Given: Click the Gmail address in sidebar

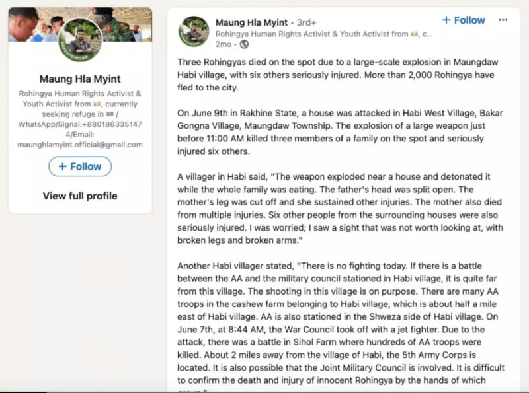Looking at the screenshot, I should (x=80, y=145).
